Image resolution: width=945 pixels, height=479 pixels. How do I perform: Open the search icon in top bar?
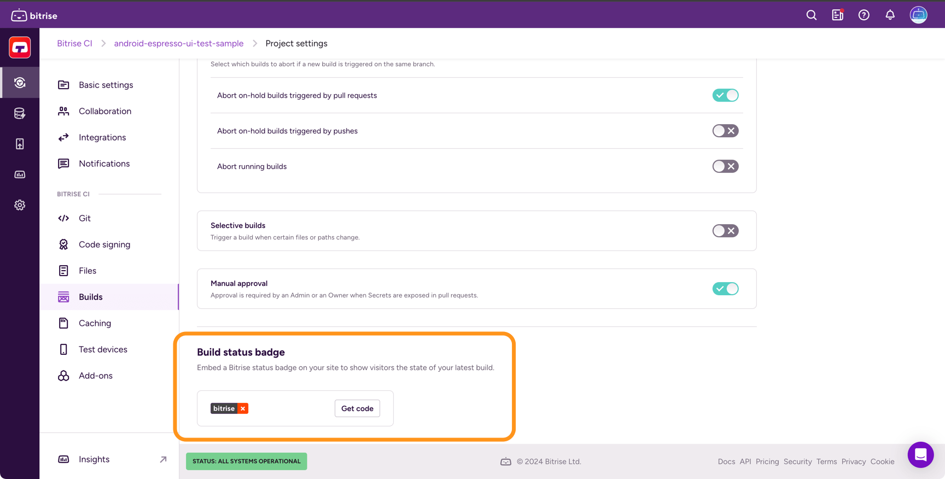812,15
